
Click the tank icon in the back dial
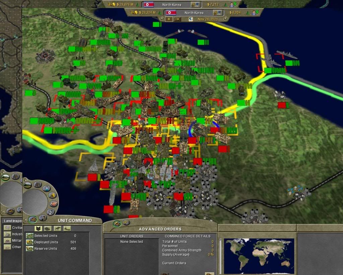pos(10,211)
